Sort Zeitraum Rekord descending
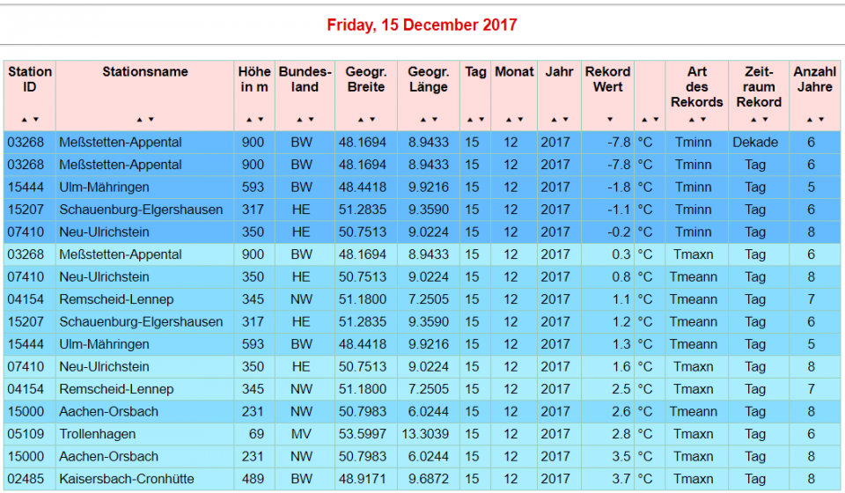This screenshot has width=845, height=493. coord(765,120)
